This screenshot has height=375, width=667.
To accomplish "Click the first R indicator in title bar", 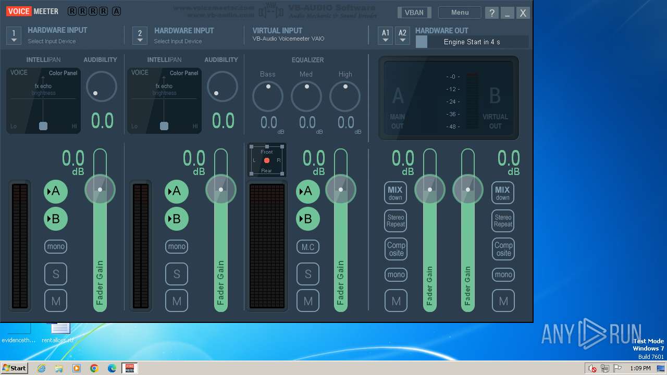I will (x=72, y=11).
